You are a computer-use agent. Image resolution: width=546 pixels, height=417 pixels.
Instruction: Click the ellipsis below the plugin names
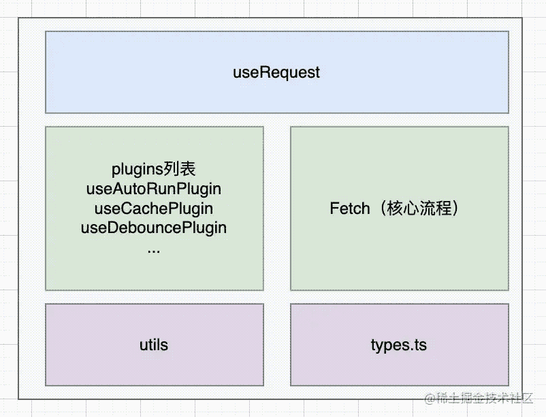click(154, 248)
